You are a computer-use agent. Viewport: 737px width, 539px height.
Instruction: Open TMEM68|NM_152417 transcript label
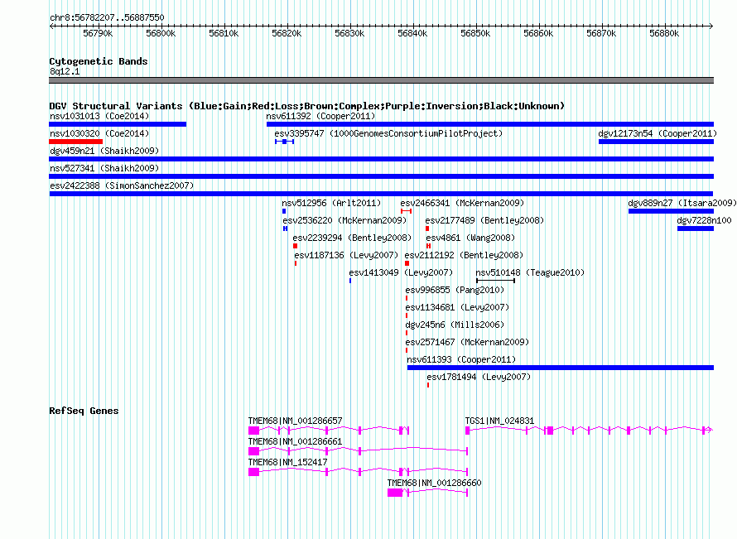(x=287, y=462)
